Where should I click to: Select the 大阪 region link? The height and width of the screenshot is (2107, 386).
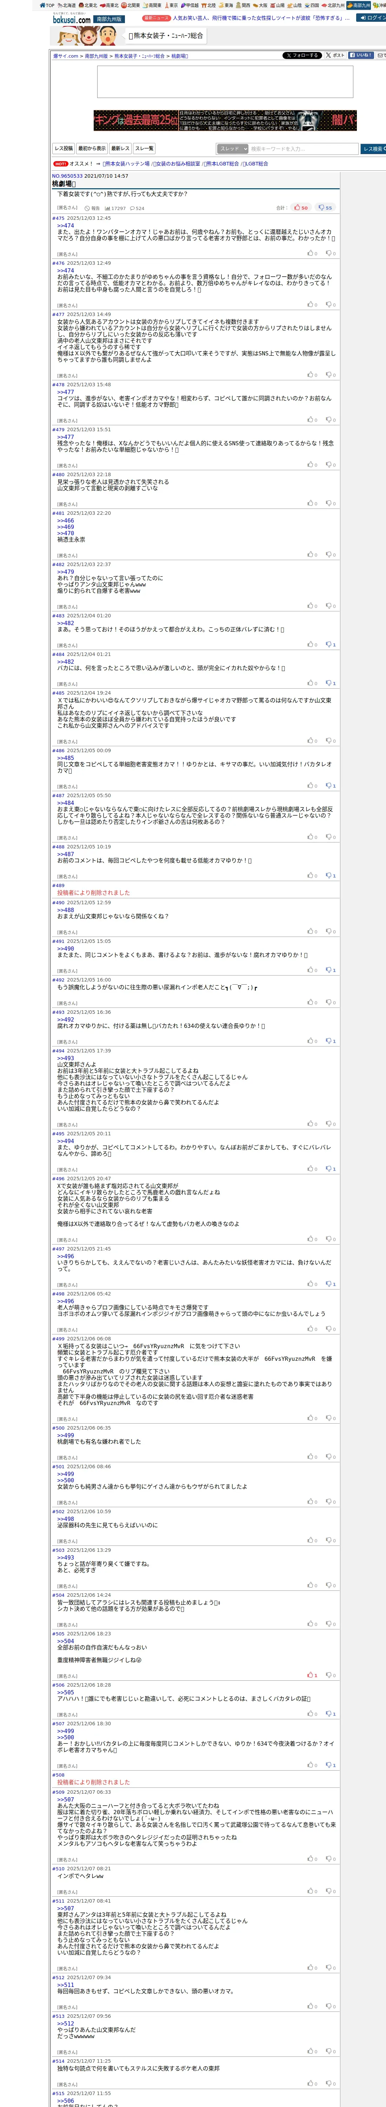click(x=260, y=5)
